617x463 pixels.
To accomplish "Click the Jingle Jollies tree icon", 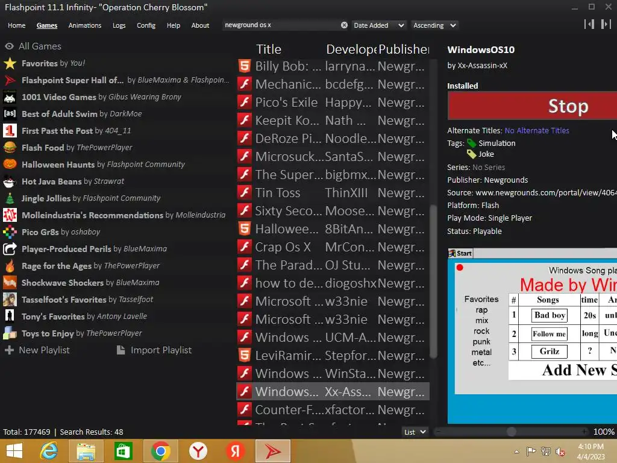I will coord(10,198).
